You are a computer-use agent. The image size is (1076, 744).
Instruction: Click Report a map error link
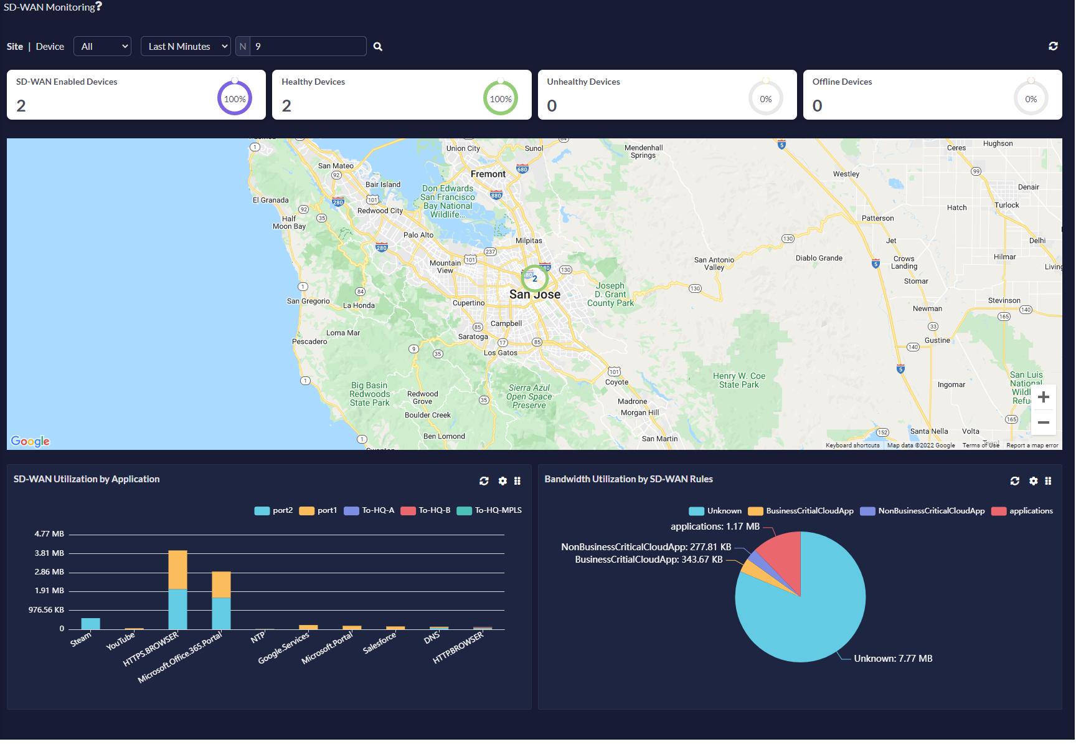1032,446
